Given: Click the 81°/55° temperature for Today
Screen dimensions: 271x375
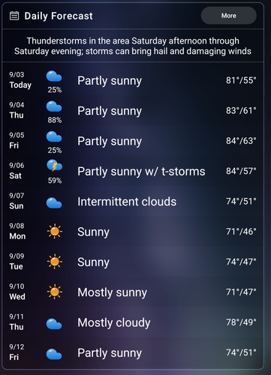Looking at the screenshot, I should [241, 80].
